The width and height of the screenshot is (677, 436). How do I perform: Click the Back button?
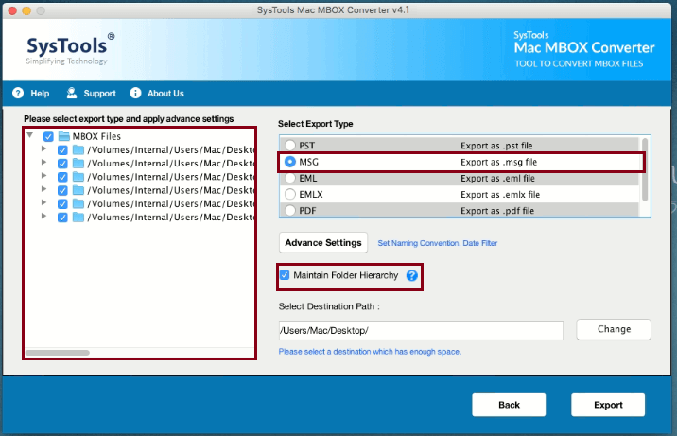click(509, 405)
